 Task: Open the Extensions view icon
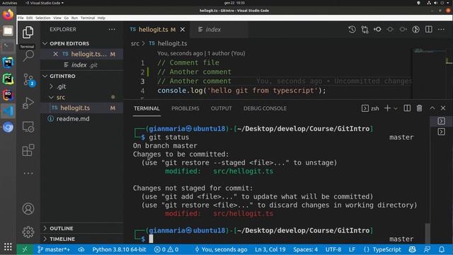pos(28,150)
